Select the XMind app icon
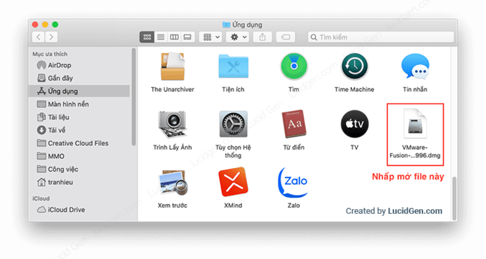The image size is (486, 259). [x=233, y=182]
